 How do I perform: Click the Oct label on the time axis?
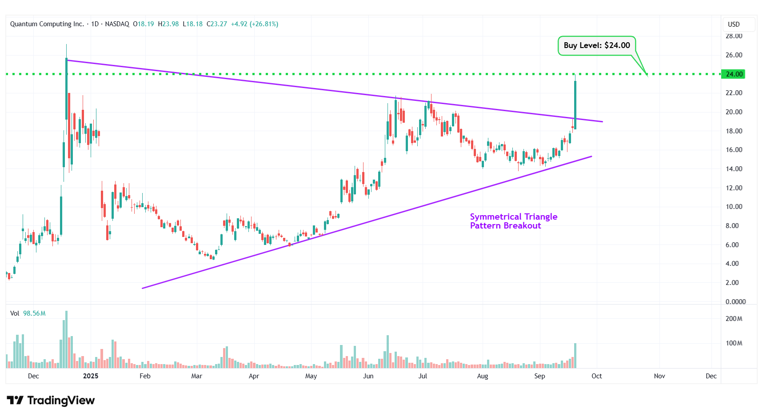click(596, 376)
